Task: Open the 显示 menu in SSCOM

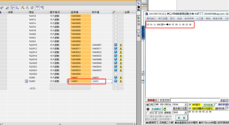Action: (172, 19)
